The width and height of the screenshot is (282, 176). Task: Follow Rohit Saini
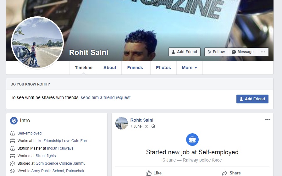216,52
